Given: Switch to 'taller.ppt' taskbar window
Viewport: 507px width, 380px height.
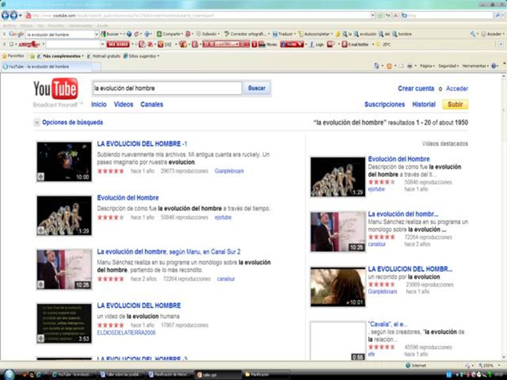Looking at the screenshot, I should [218, 375].
